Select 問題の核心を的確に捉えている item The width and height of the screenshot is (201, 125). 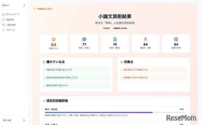(76, 70)
